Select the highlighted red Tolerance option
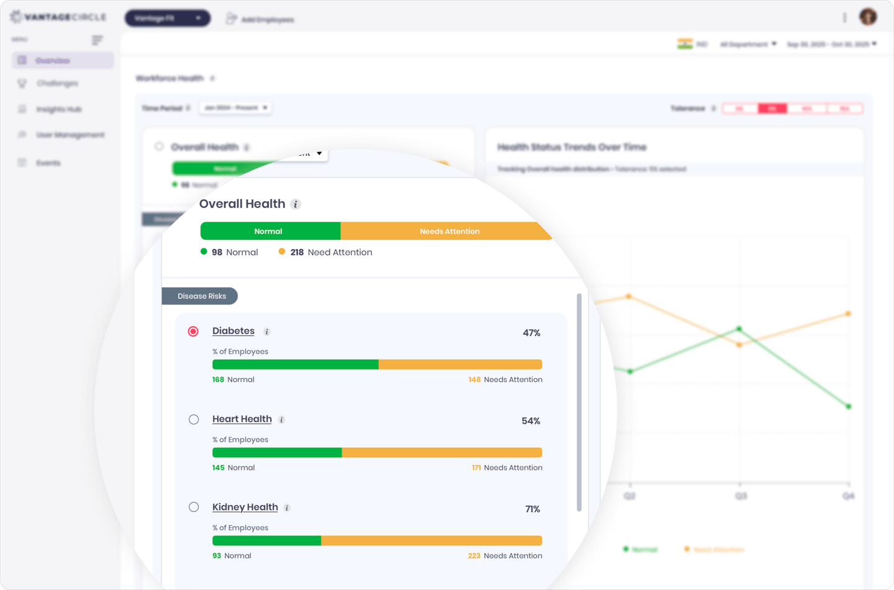The height and width of the screenshot is (590, 894). pyautogui.click(x=772, y=109)
